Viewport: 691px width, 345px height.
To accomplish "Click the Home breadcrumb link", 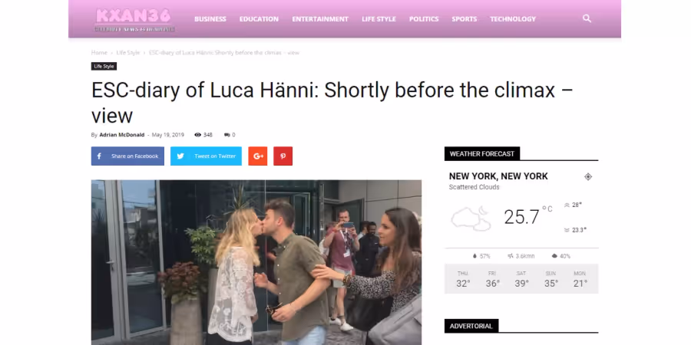I will point(99,52).
